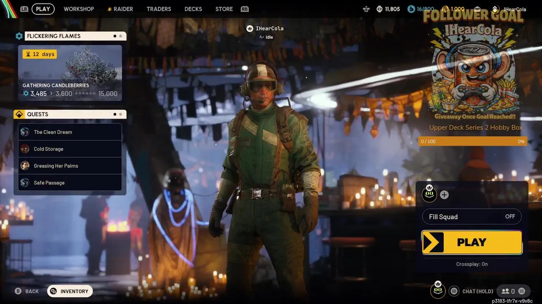
Task: Open the Gathering Candleberries event card
Action: 70,73
